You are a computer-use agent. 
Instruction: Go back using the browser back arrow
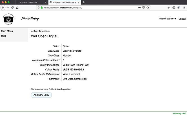(3, 8)
